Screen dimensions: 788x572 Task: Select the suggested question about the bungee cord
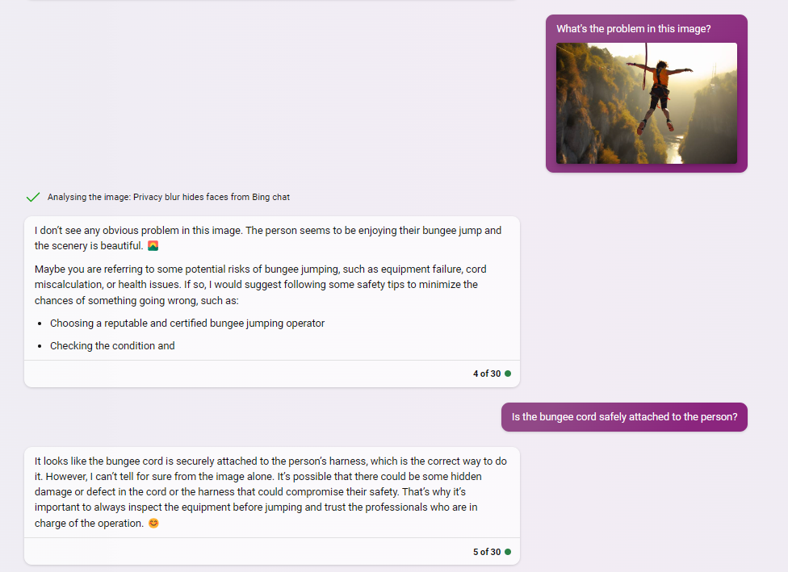624,416
